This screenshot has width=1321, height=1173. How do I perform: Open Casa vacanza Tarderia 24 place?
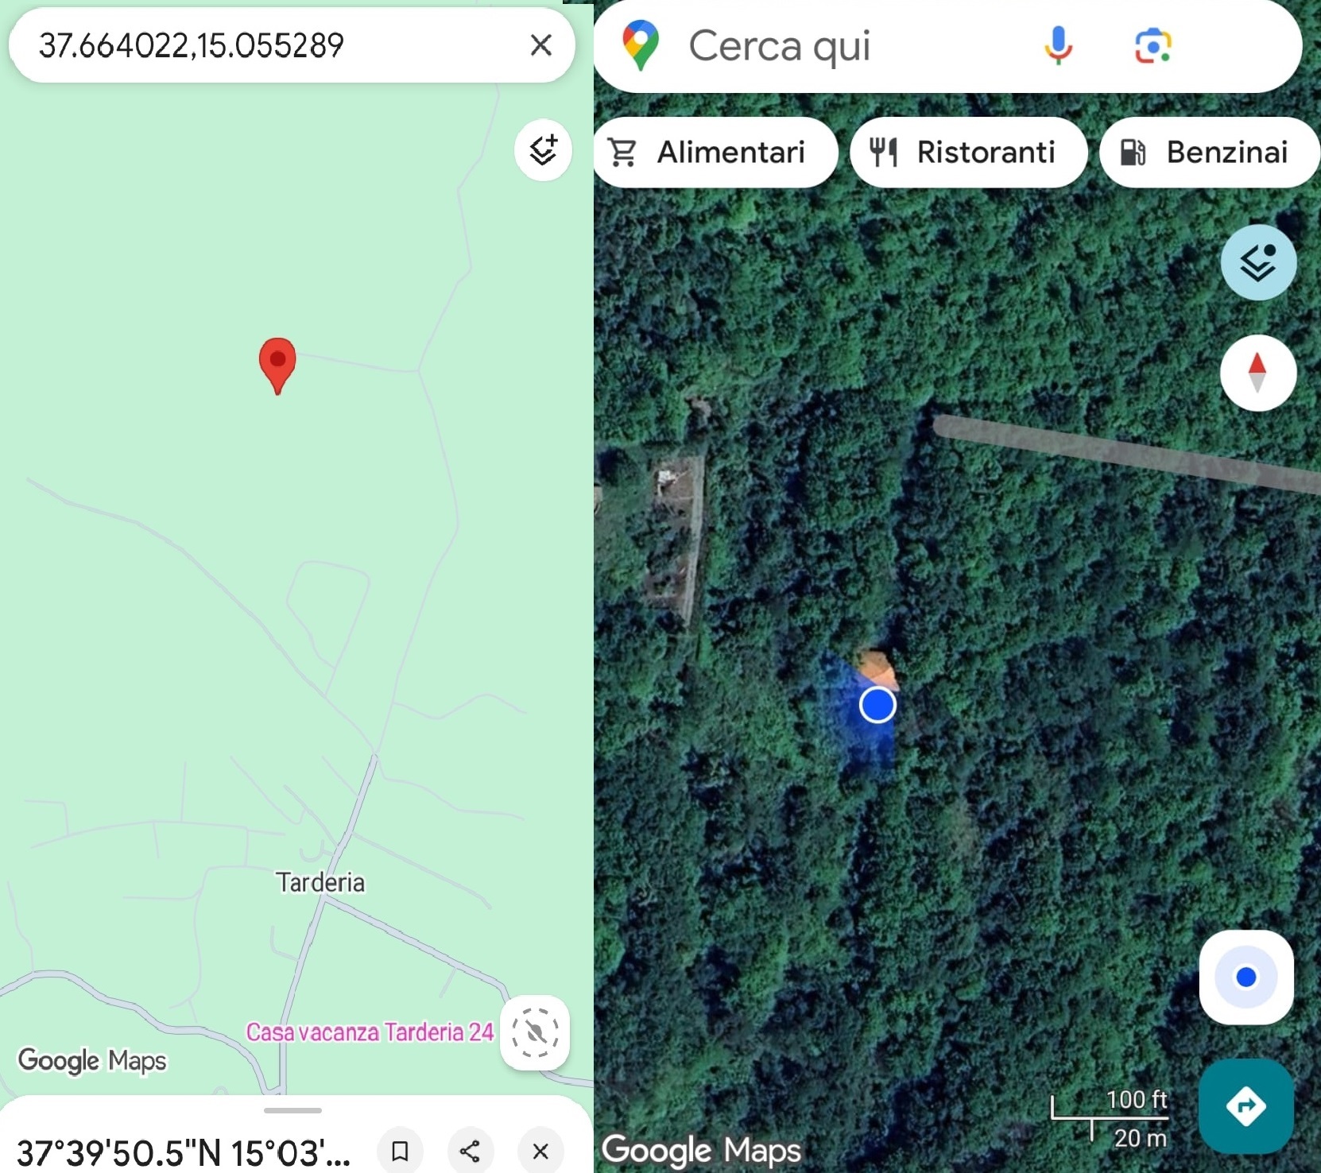point(370,1032)
